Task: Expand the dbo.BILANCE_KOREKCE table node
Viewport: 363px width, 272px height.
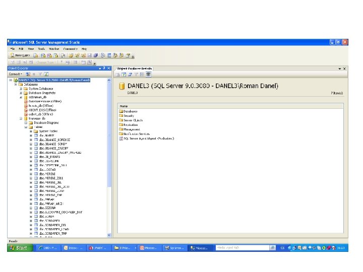Action: (31, 140)
